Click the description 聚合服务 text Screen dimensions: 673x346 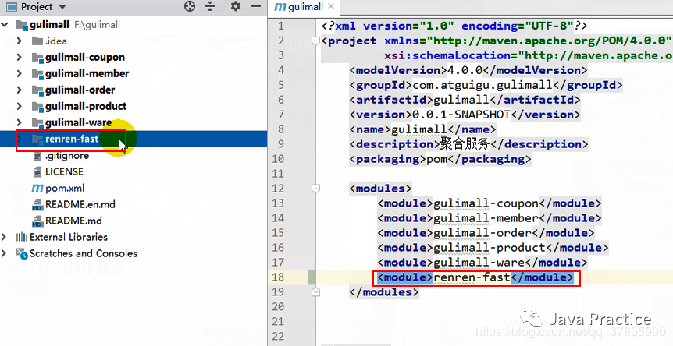[x=465, y=144]
